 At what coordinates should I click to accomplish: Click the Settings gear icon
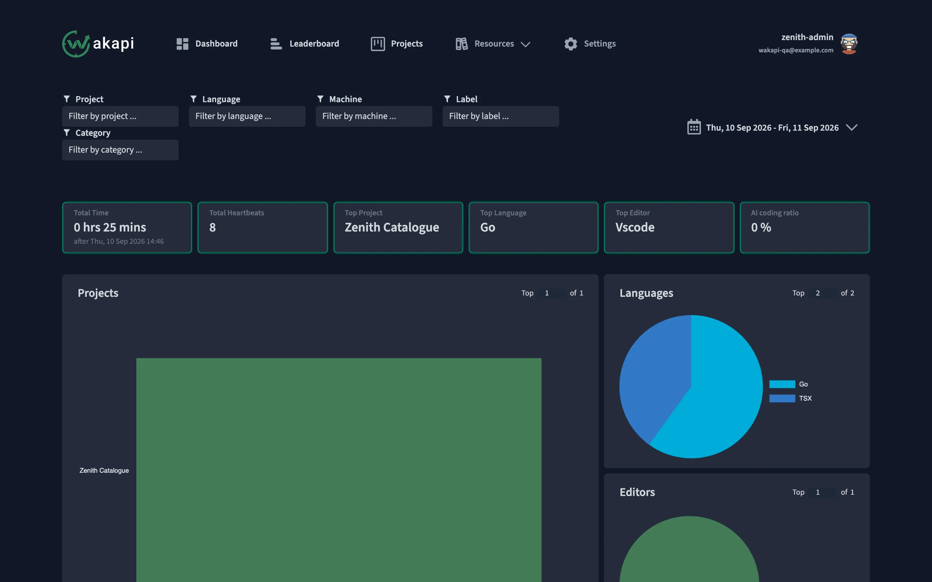(571, 44)
